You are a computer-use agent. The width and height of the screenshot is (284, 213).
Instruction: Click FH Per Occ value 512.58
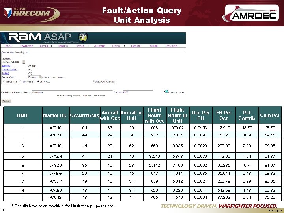tap(224, 191)
